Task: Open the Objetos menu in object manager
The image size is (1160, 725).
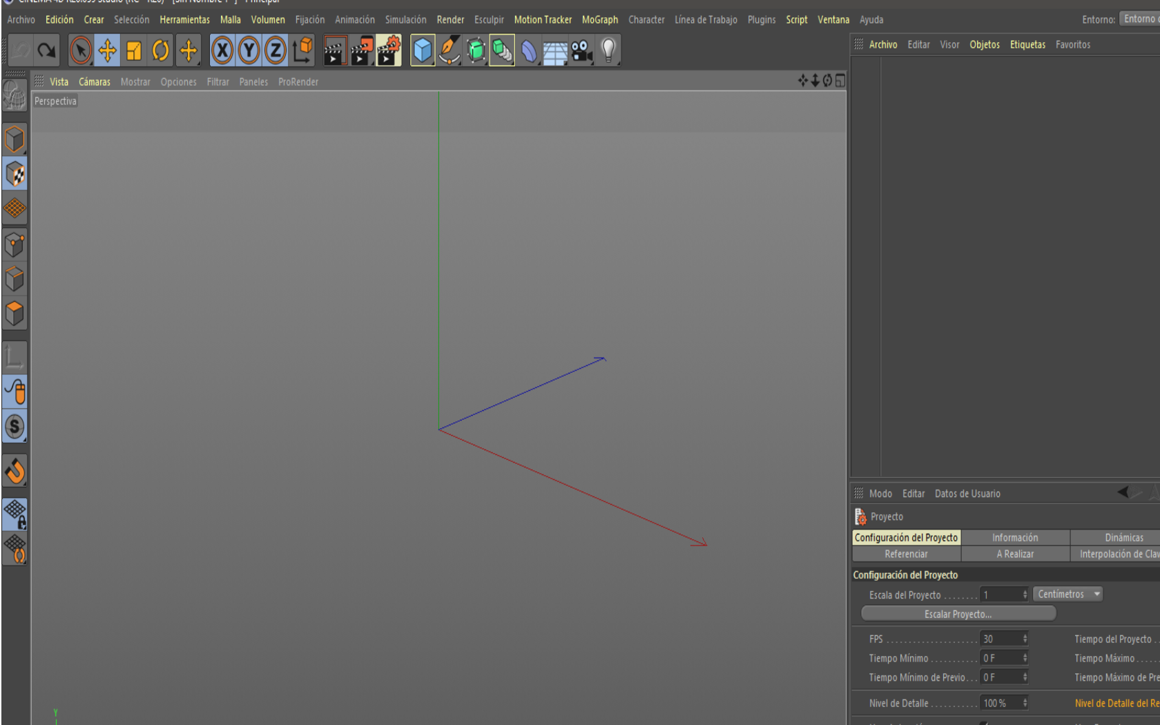Action: coord(985,45)
